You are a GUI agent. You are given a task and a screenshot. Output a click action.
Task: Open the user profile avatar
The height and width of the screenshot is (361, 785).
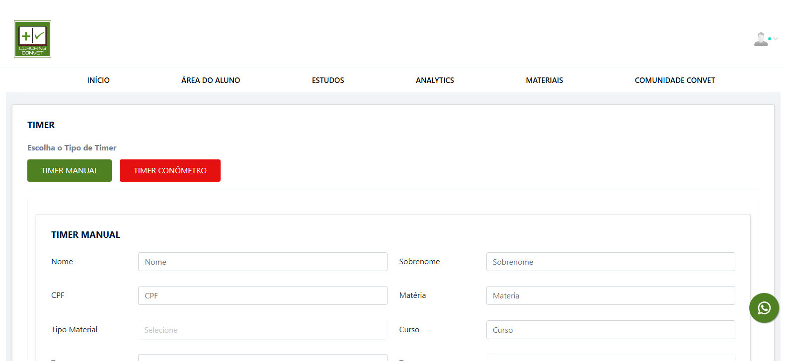pos(760,39)
